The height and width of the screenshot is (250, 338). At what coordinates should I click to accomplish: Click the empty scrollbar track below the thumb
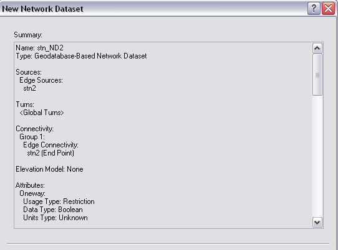(317, 156)
